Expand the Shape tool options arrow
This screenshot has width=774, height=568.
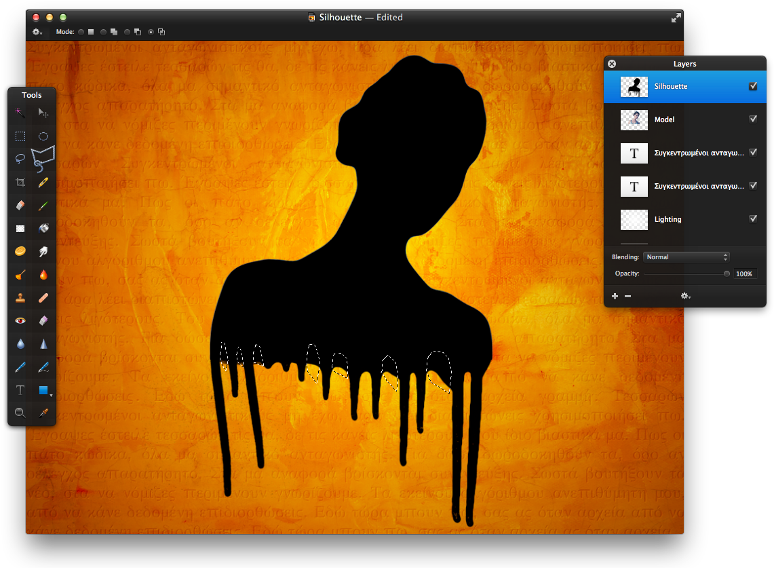pos(51,394)
